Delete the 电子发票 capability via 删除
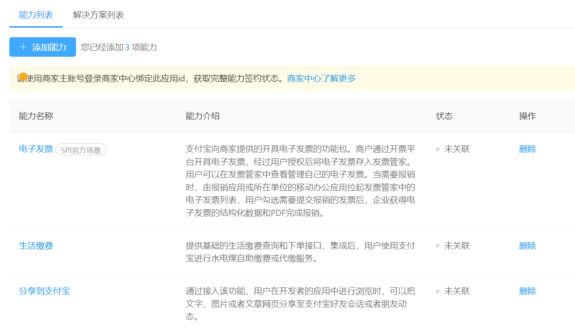This screenshot has height=332, width=575. pos(527,149)
